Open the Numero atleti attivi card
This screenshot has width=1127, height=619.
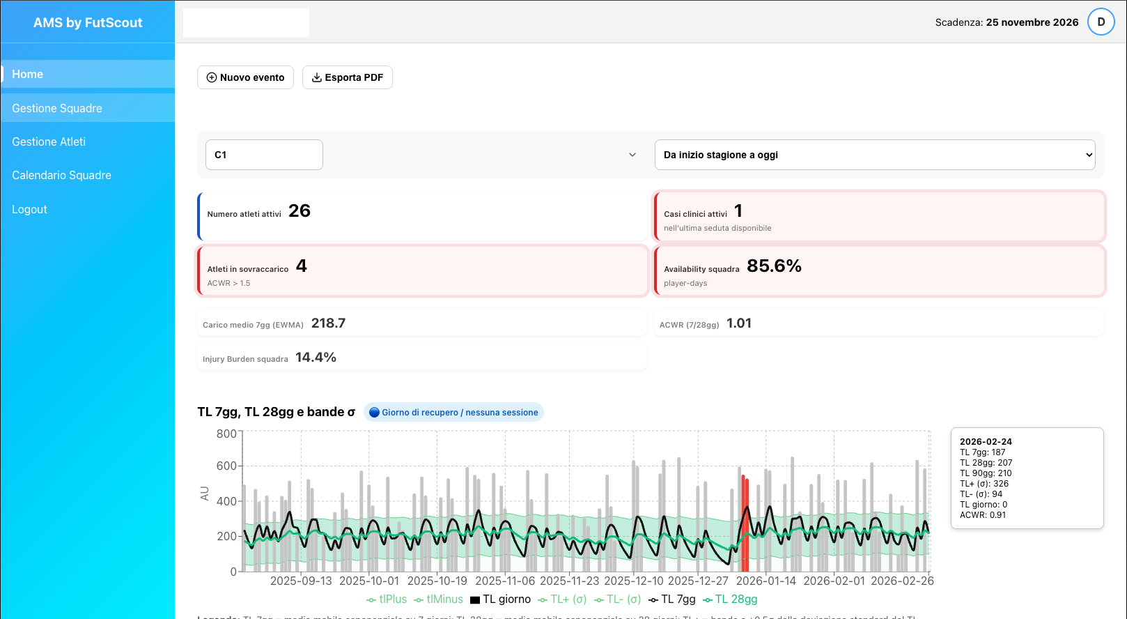pyautogui.click(x=423, y=217)
